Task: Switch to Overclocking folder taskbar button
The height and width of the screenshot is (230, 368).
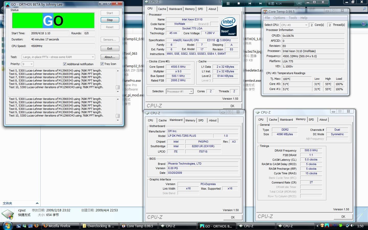Action: click(x=99, y=226)
